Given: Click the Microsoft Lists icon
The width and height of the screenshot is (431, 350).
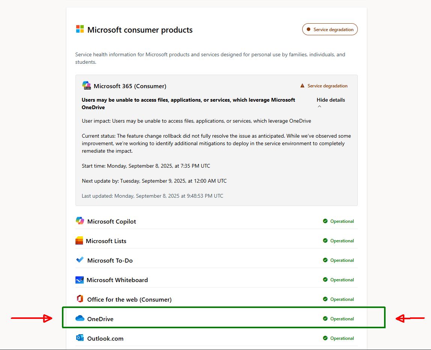Looking at the screenshot, I should pos(79,240).
